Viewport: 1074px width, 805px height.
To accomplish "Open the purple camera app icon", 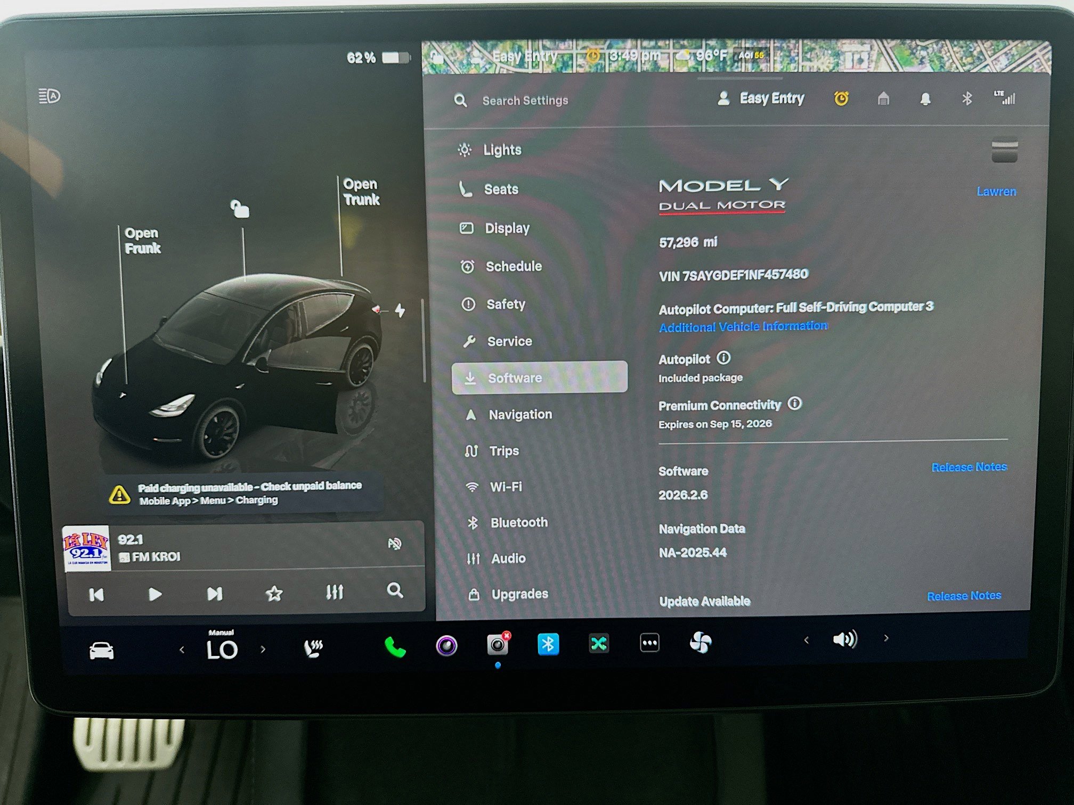I will (x=446, y=645).
